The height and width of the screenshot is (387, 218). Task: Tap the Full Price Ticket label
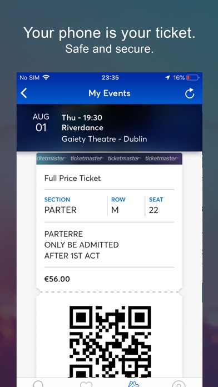pos(73,178)
